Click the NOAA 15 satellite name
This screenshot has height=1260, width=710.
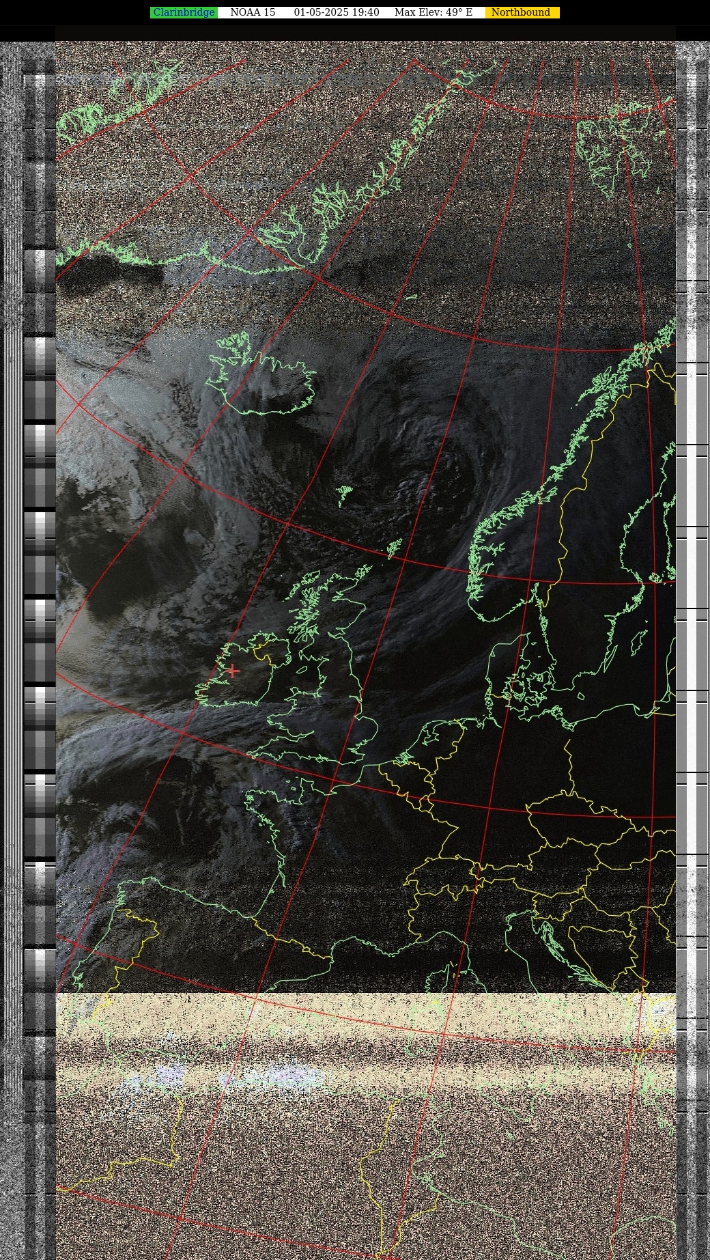253,12
